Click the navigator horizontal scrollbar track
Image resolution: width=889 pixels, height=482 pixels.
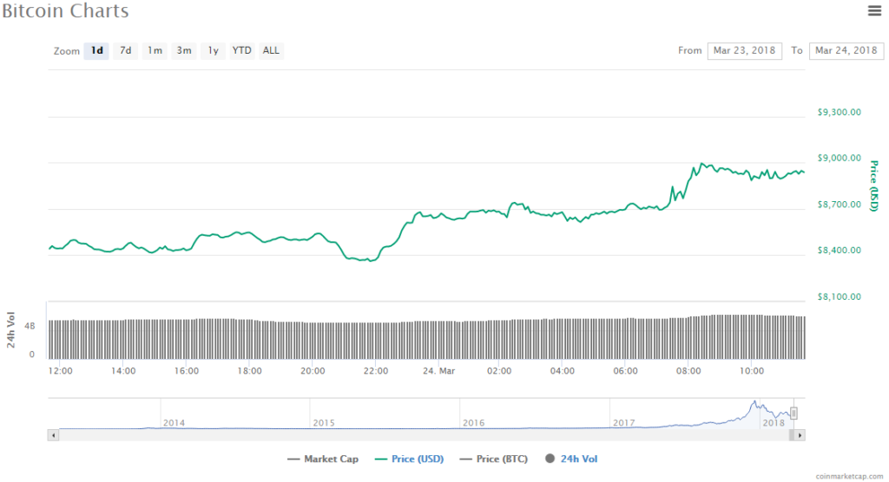coord(417,435)
